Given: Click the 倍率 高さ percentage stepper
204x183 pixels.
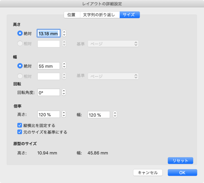Looking at the screenshot, I should tap(64, 114).
